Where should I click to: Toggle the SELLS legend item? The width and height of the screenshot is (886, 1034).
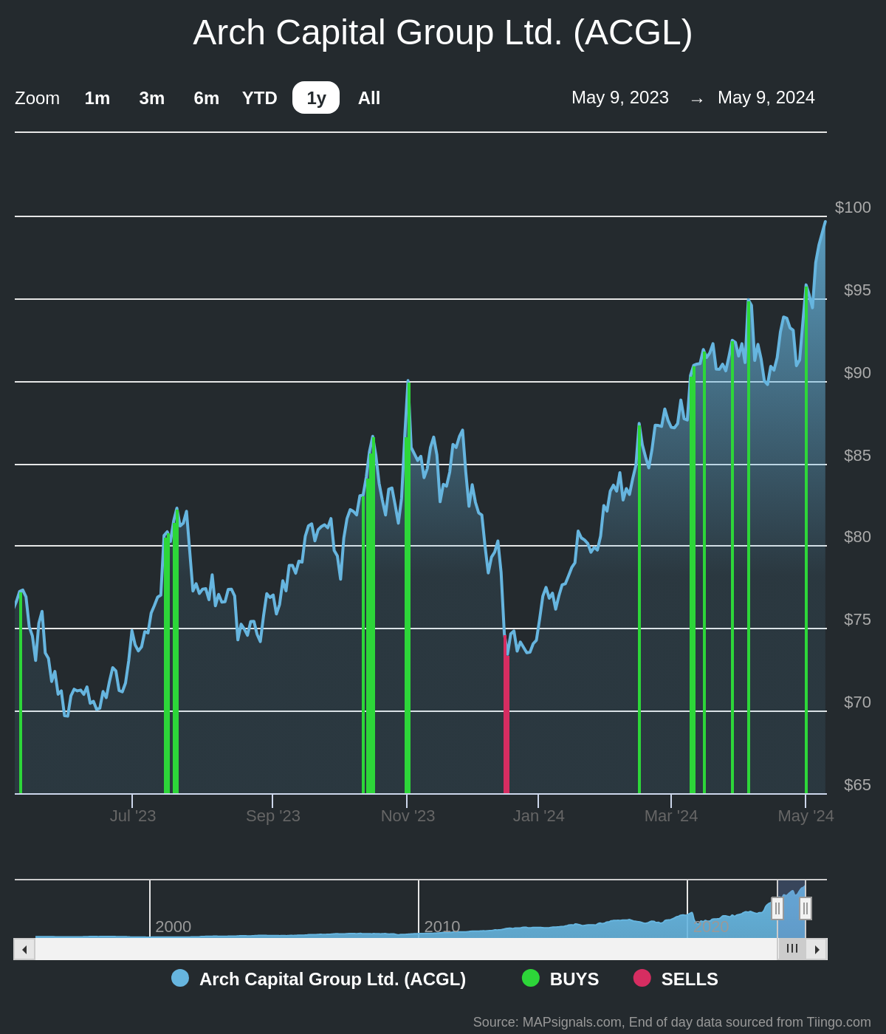[676, 979]
